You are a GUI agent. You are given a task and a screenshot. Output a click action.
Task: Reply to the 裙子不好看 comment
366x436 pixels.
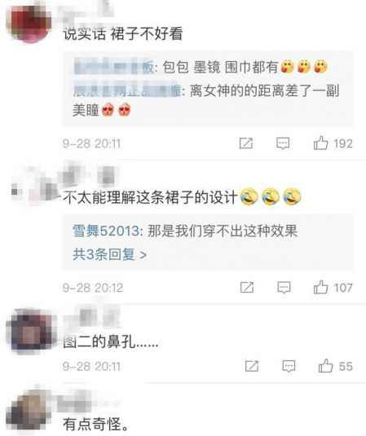point(283,143)
